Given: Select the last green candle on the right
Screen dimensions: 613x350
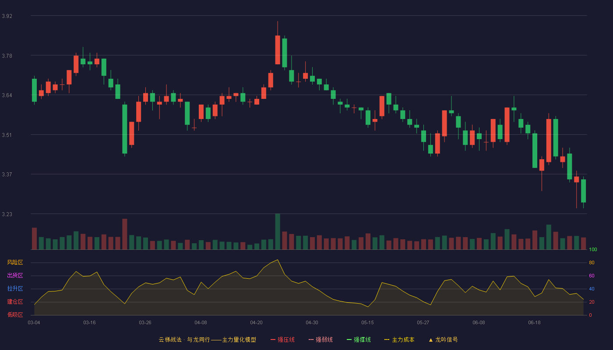Looking at the screenshot, I should click(583, 191).
